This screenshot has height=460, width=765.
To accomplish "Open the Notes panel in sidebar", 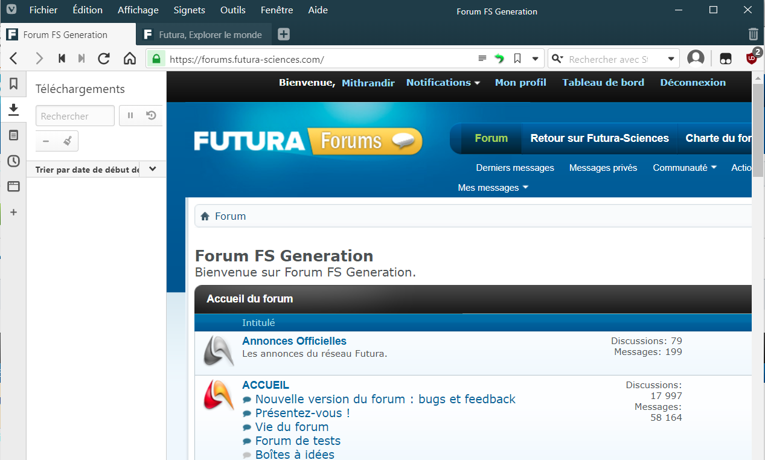I will pyautogui.click(x=13, y=135).
